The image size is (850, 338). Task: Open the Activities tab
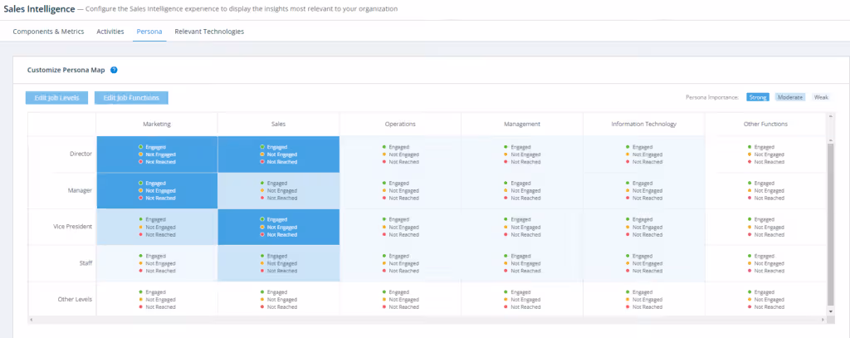110,32
